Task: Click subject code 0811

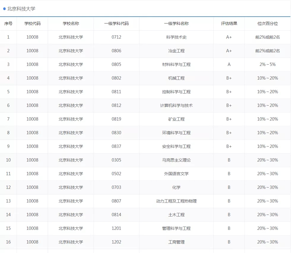Action: coord(116,92)
